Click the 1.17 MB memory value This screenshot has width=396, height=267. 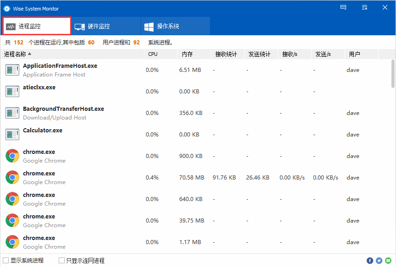click(190, 242)
